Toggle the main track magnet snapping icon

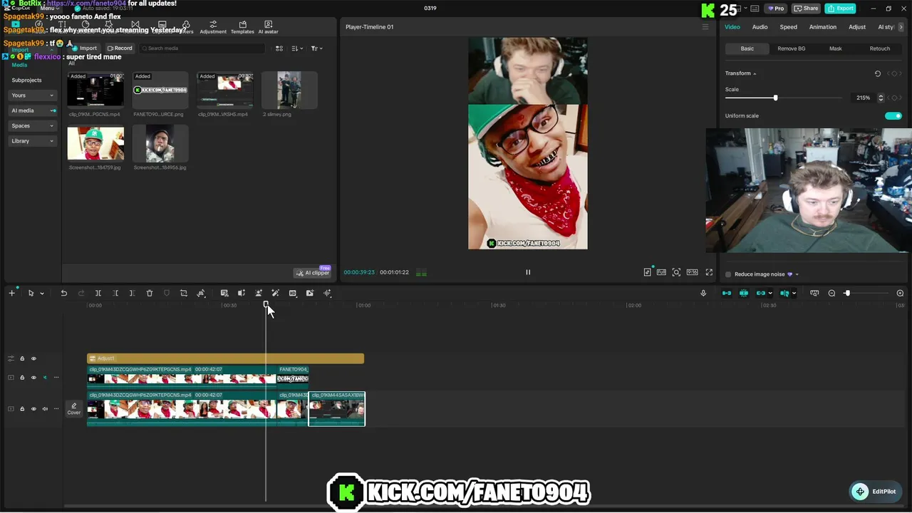726,293
